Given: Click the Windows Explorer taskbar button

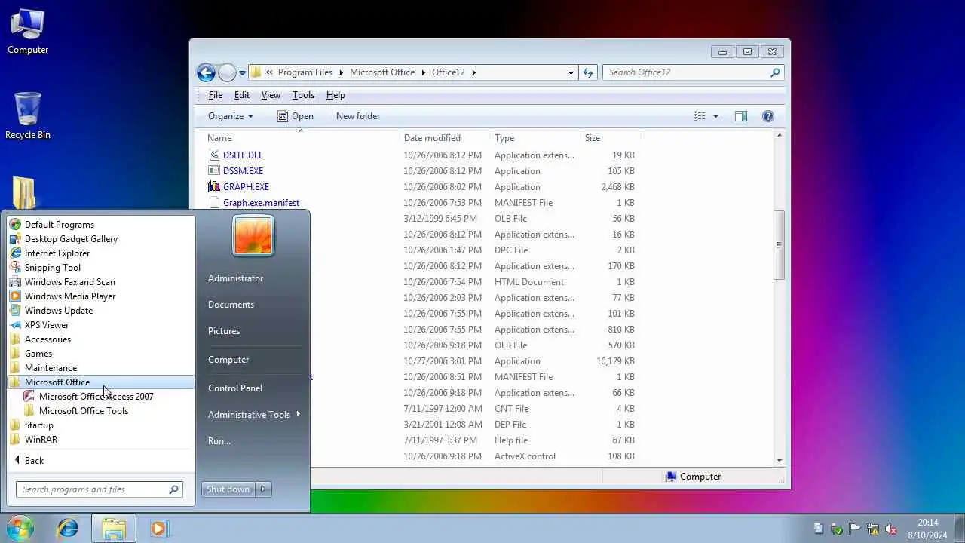Looking at the screenshot, I should click(114, 528).
